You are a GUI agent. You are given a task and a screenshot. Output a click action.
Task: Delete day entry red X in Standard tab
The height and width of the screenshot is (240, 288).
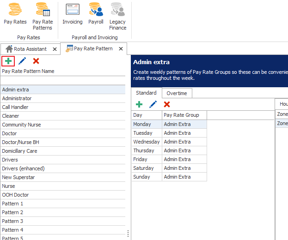pyautogui.click(x=167, y=104)
